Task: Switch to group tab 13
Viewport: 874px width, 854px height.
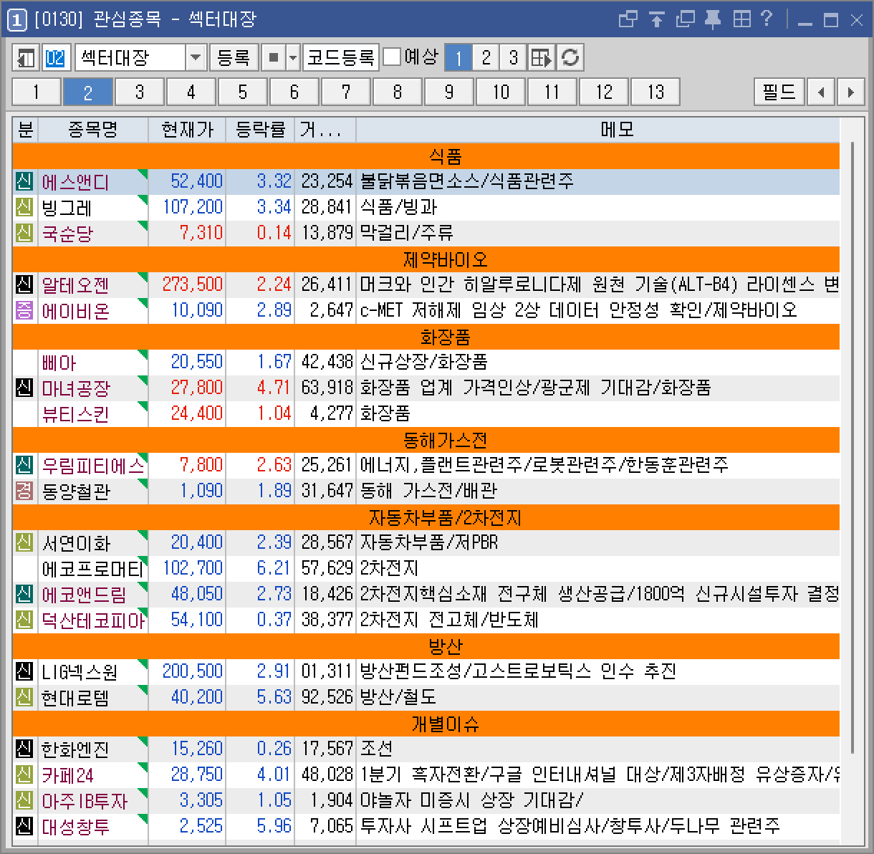Action: pyautogui.click(x=655, y=92)
